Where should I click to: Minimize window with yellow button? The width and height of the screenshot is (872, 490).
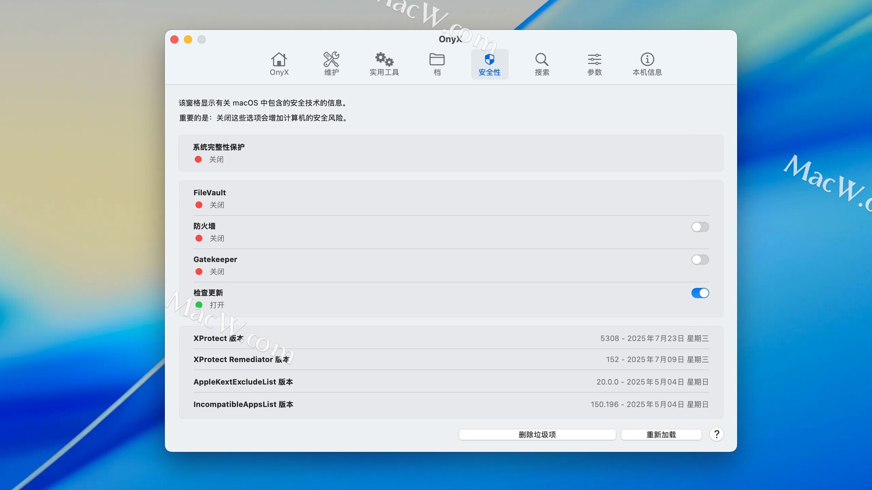188,39
